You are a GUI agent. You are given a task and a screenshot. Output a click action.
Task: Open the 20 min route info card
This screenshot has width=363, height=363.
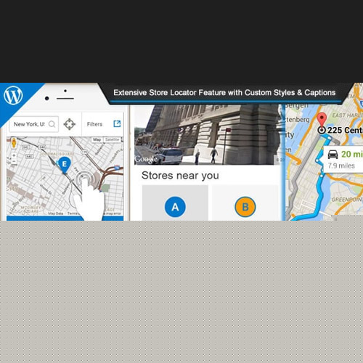point(343,159)
